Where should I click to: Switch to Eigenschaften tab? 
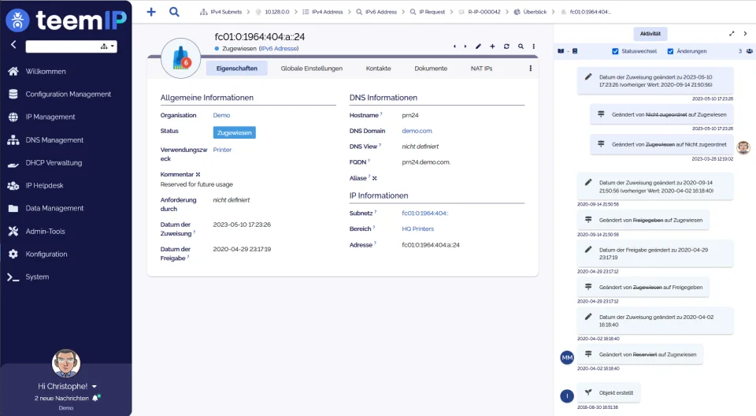(x=237, y=69)
